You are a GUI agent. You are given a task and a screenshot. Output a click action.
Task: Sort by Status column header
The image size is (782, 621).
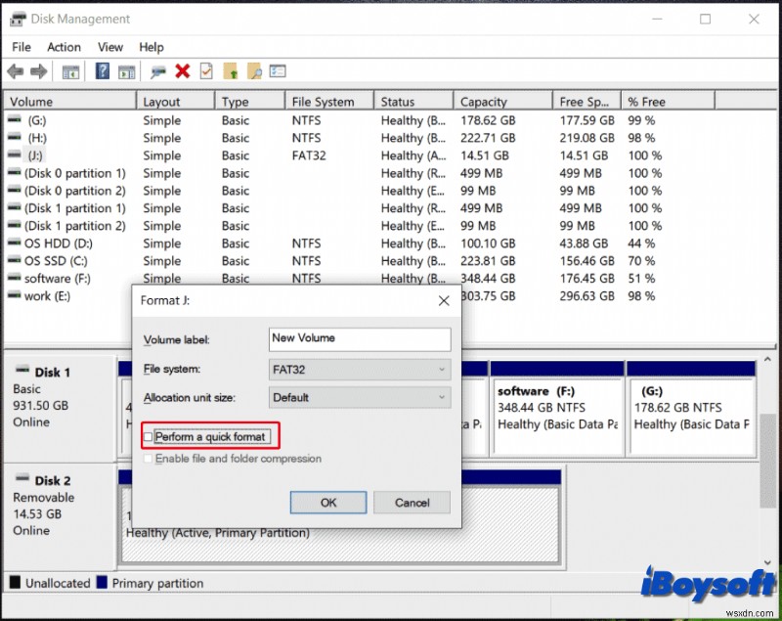click(x=413, y=102)
